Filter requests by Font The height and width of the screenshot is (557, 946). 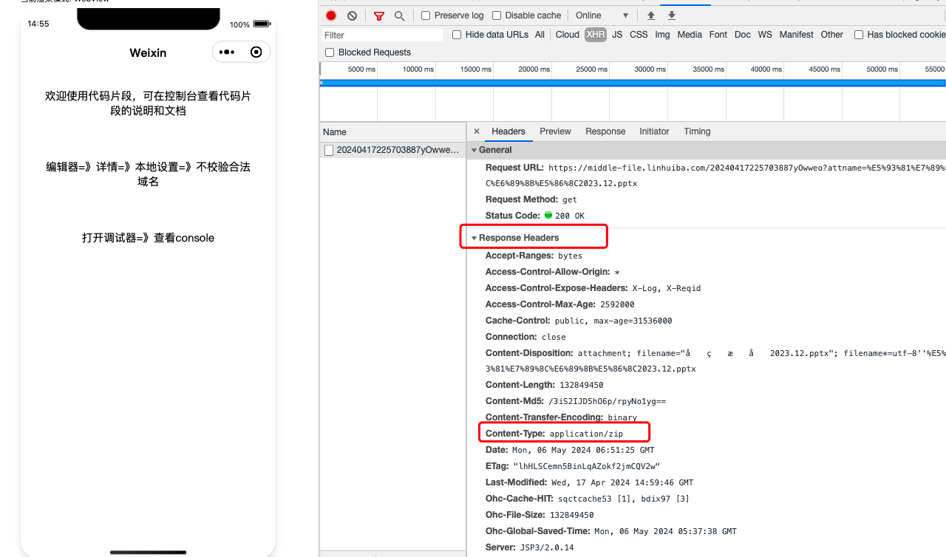click(718, 35)
